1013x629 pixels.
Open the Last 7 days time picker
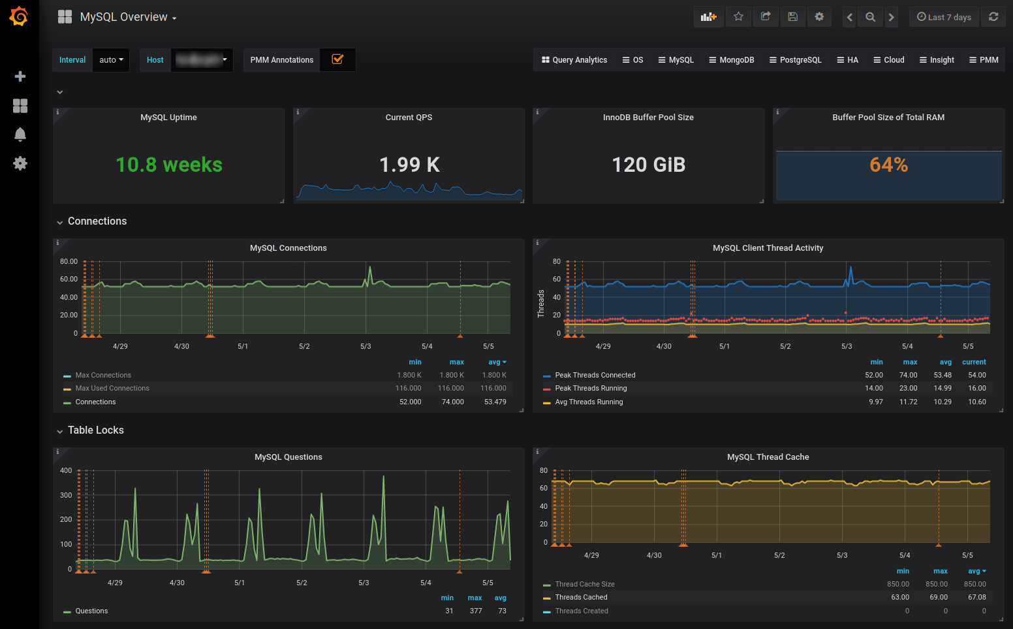[x=944, y=17]
